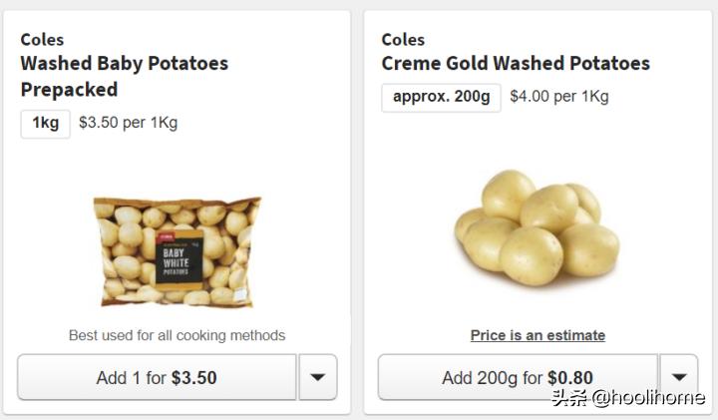This screenshot has height=420, width=718.
Task: Click the Add 1 for $3.50 button
Action: tap(157, 378)
